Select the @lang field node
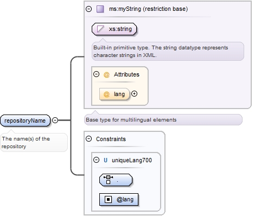Image resolution: width=261 pixels, height=216 pixels. pyautogui.click(x=119, y=199)
